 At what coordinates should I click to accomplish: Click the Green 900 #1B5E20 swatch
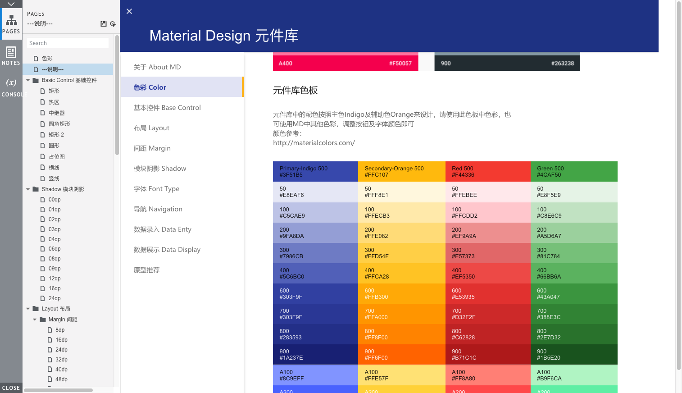pos(574,354)
